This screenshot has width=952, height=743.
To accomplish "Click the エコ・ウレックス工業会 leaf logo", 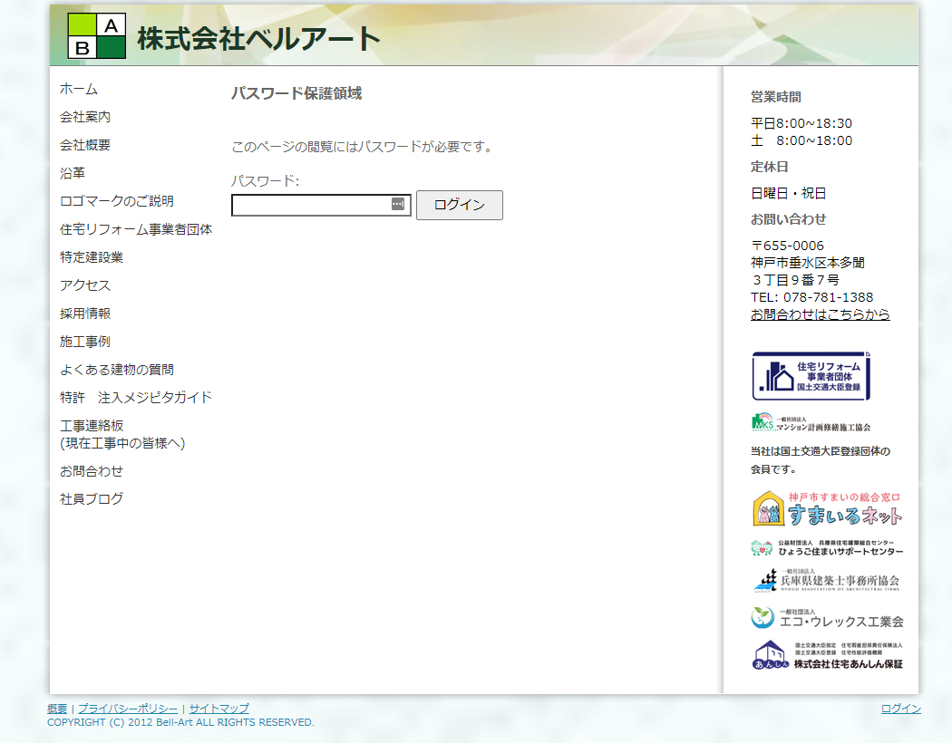I will (830, 619).
